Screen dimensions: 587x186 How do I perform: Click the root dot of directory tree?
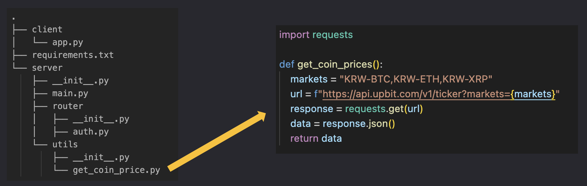(14, 18)
